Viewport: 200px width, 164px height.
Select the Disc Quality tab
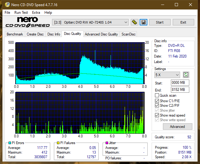(x=73, y=34)
